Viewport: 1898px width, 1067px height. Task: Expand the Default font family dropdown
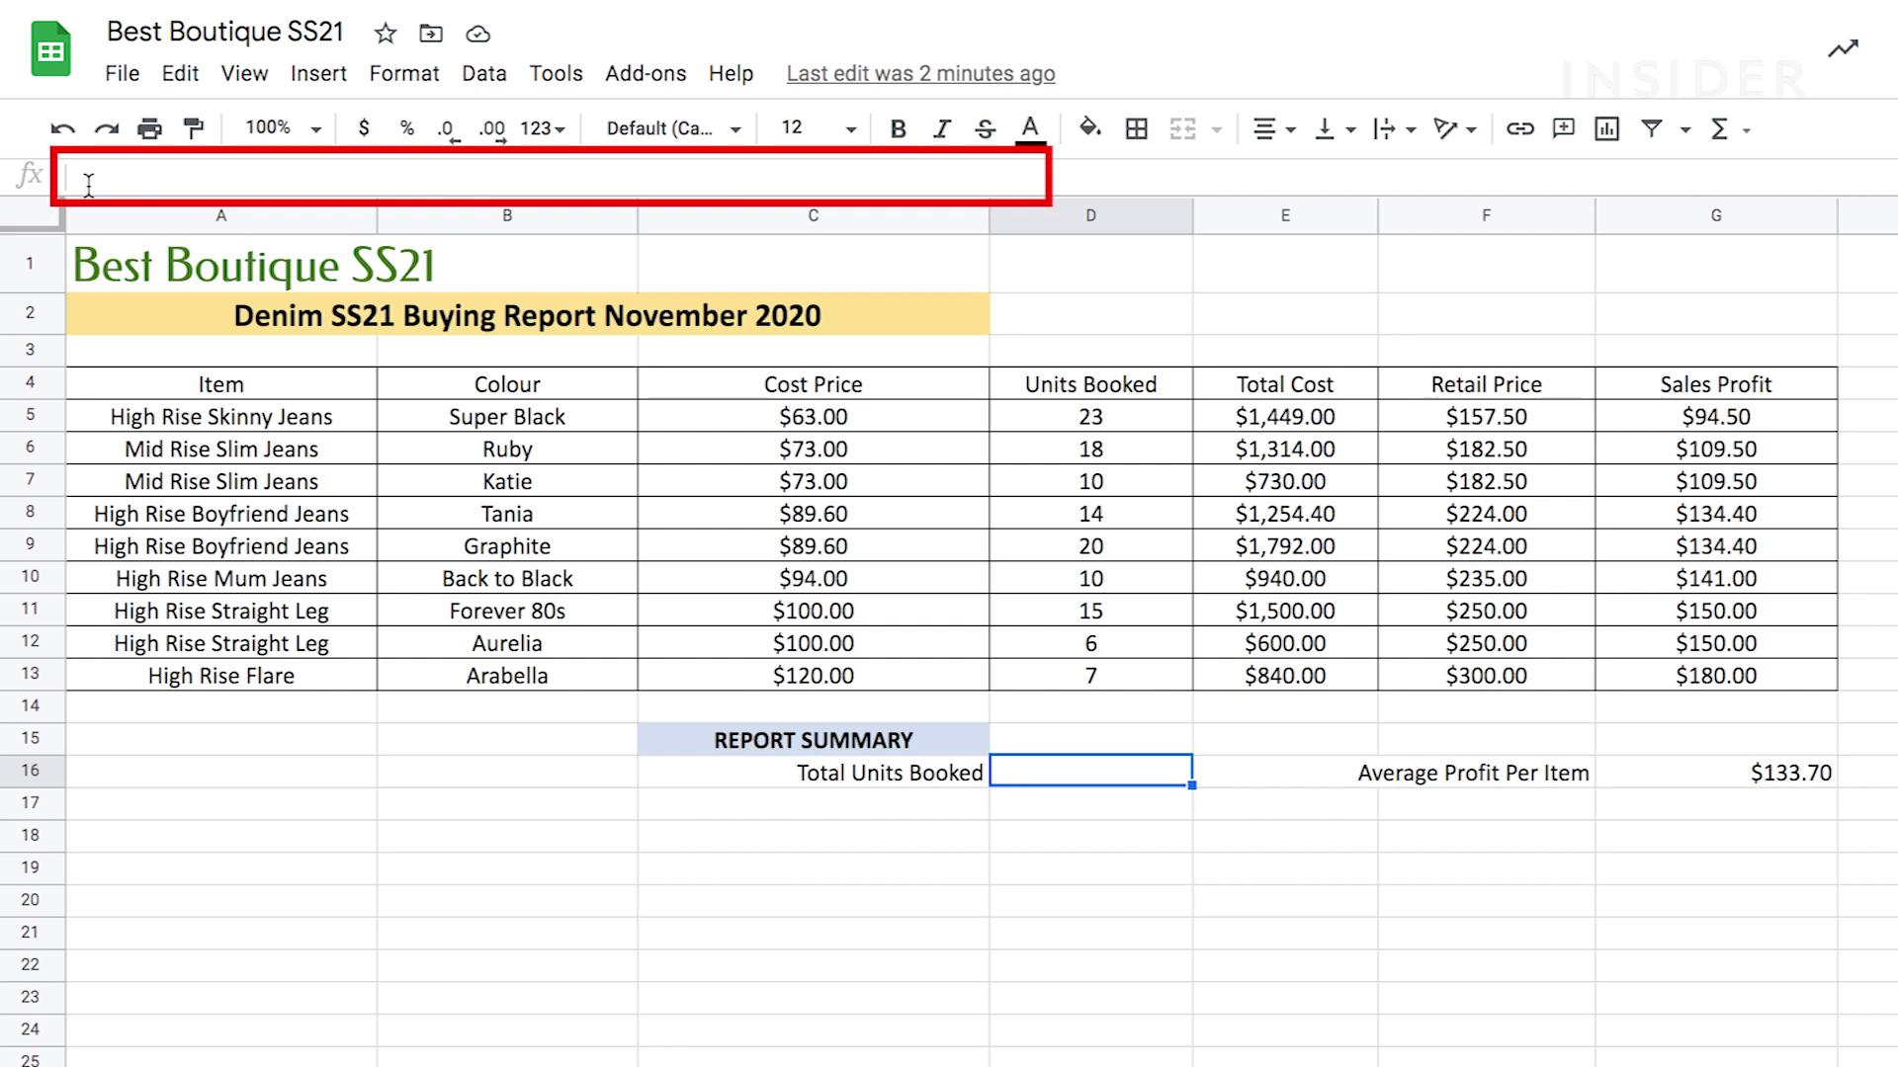(673, 128)
